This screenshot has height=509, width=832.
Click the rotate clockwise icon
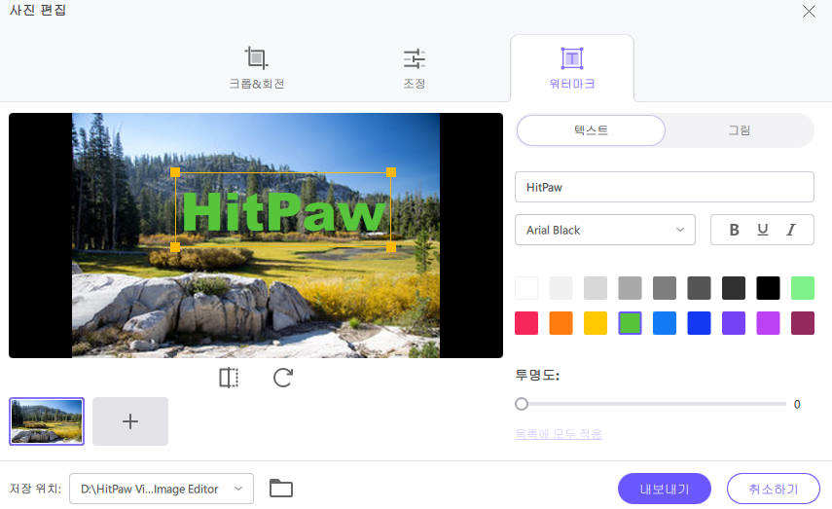tap(283, 378)
